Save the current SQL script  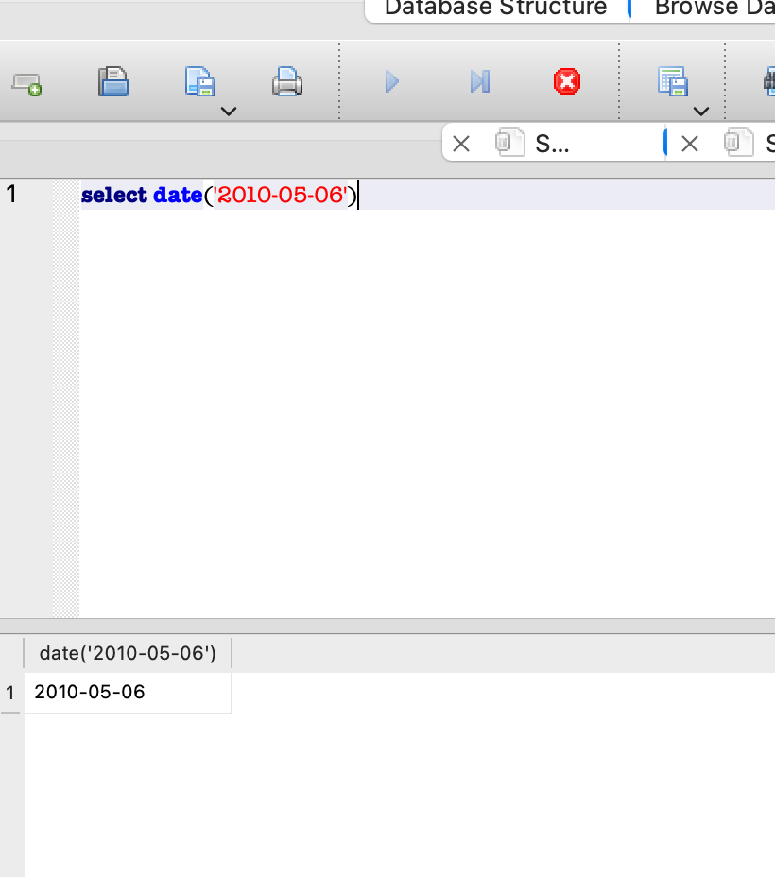pyautogui.click(x=198, y=82)
